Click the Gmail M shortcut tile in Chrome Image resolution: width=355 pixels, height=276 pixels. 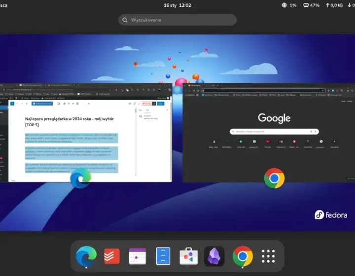coord(281,143)
